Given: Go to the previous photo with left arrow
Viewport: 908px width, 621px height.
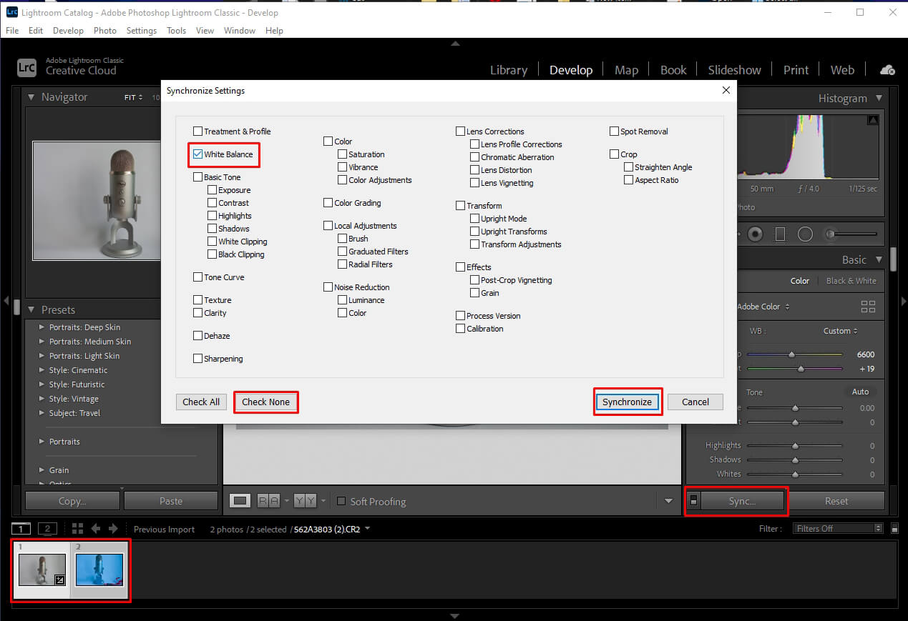Looking at the screenshot, I should tap(96, 529).
